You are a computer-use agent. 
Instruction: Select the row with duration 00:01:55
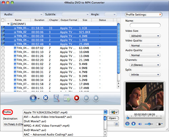pyautogui.click(x=59, y=88)
